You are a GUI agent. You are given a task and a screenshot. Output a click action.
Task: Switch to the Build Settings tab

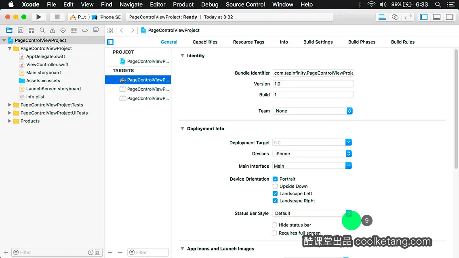click(x=318, y=42)
